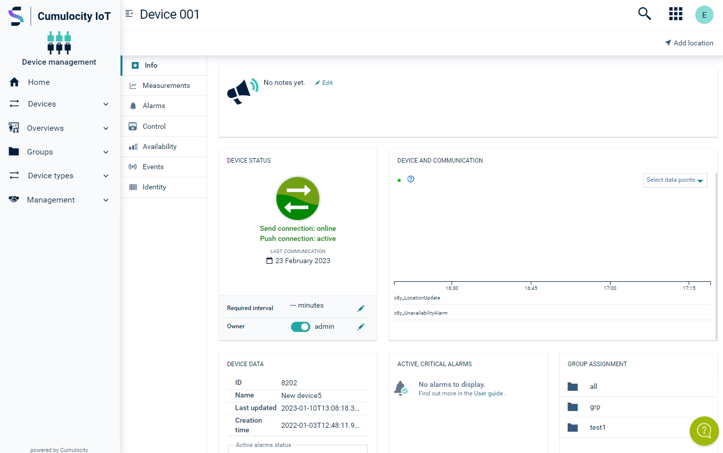Click the Cumulocity IoT logo icon
This screenshot has height=453, width=723.
(x=16, y=16)
